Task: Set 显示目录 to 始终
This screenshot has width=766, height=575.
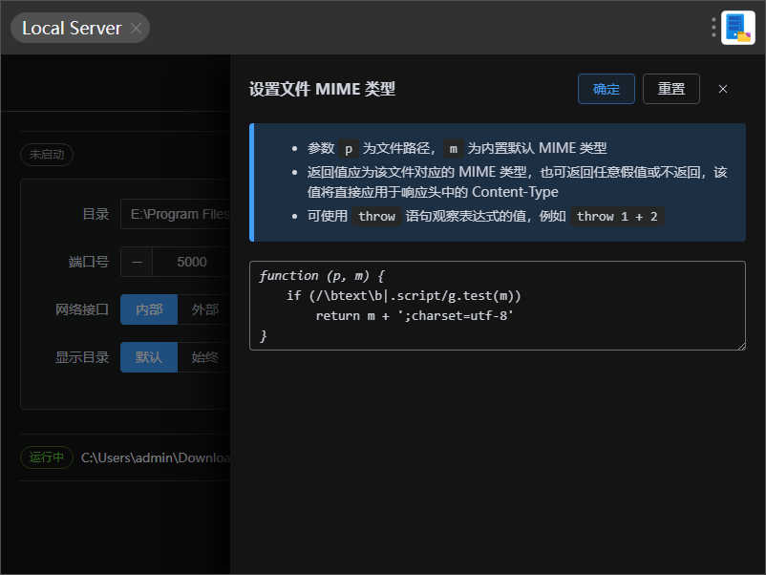Action: [x=204, y=357]
